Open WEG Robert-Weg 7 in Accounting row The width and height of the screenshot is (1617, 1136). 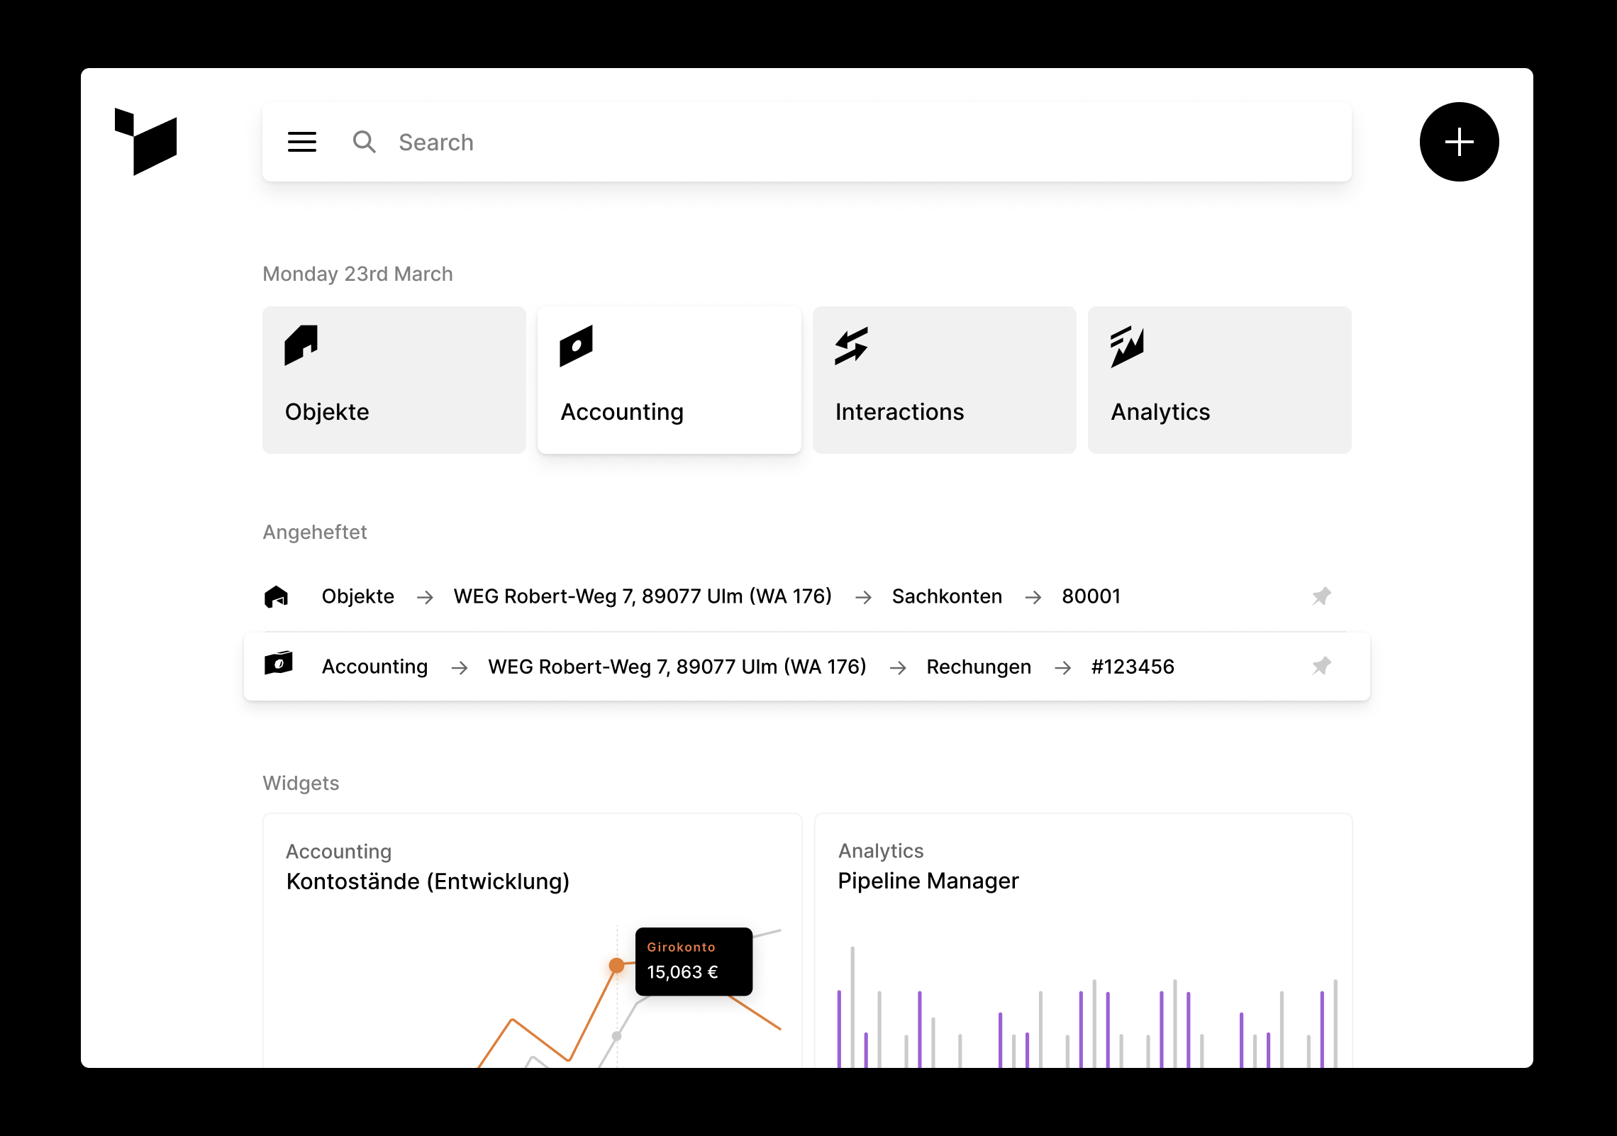(x=677, y=667)
